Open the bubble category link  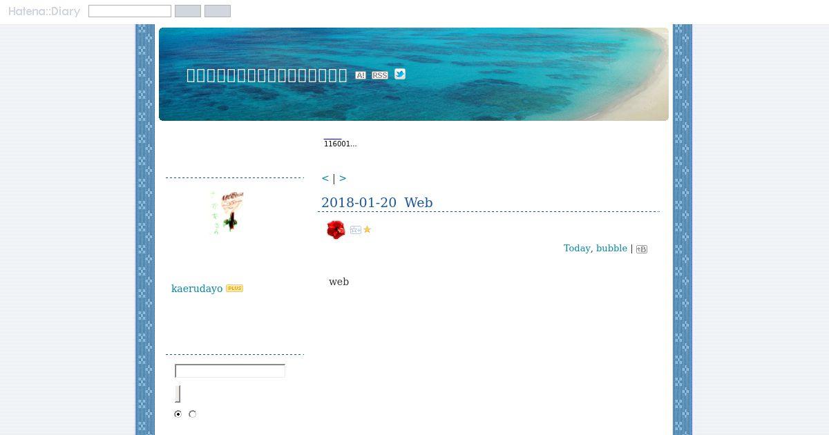click(x=612, y=249)
